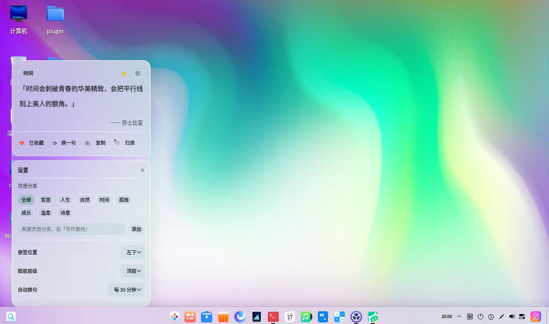Viewport: 549px width, 324px height.
Task: Open the calendar dock icon showing 27
Action: click(x=290, y=317)
